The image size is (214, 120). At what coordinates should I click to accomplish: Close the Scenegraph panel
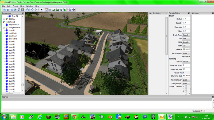click(x=23, y=13)
